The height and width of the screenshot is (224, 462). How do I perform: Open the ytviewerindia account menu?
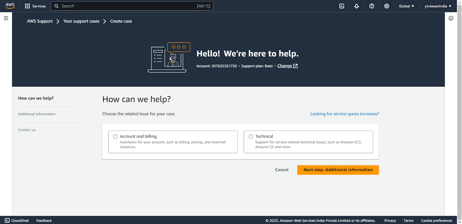pos(438,6)
